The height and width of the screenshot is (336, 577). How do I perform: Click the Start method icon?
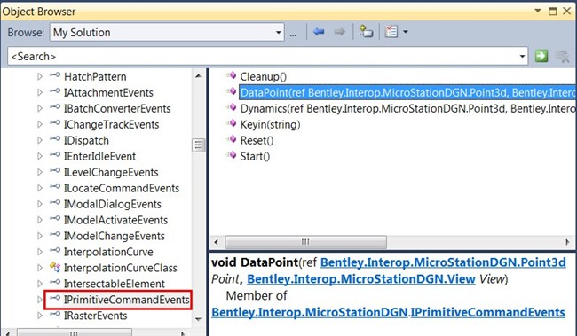232,155
